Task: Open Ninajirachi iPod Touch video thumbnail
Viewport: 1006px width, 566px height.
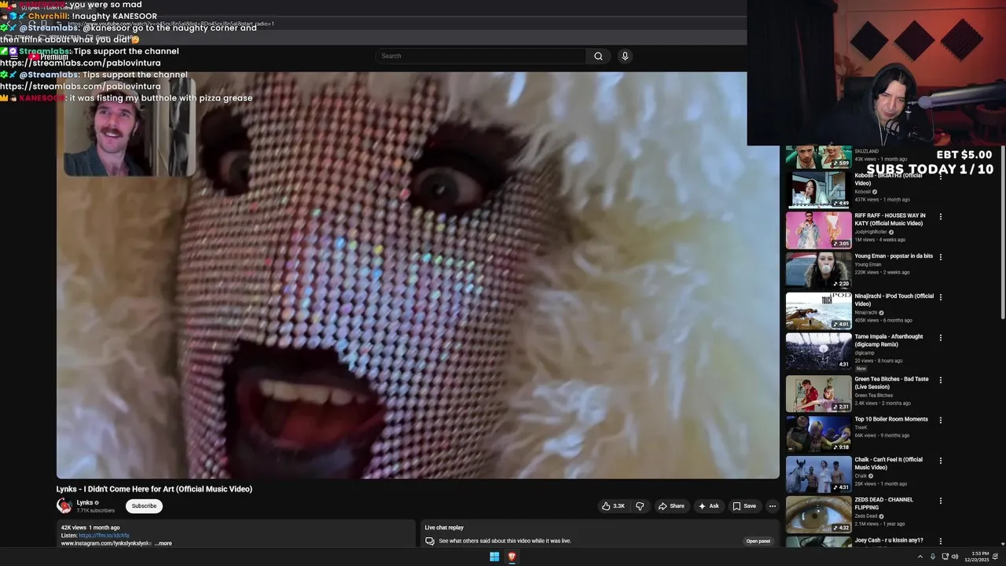Action: 818,311
